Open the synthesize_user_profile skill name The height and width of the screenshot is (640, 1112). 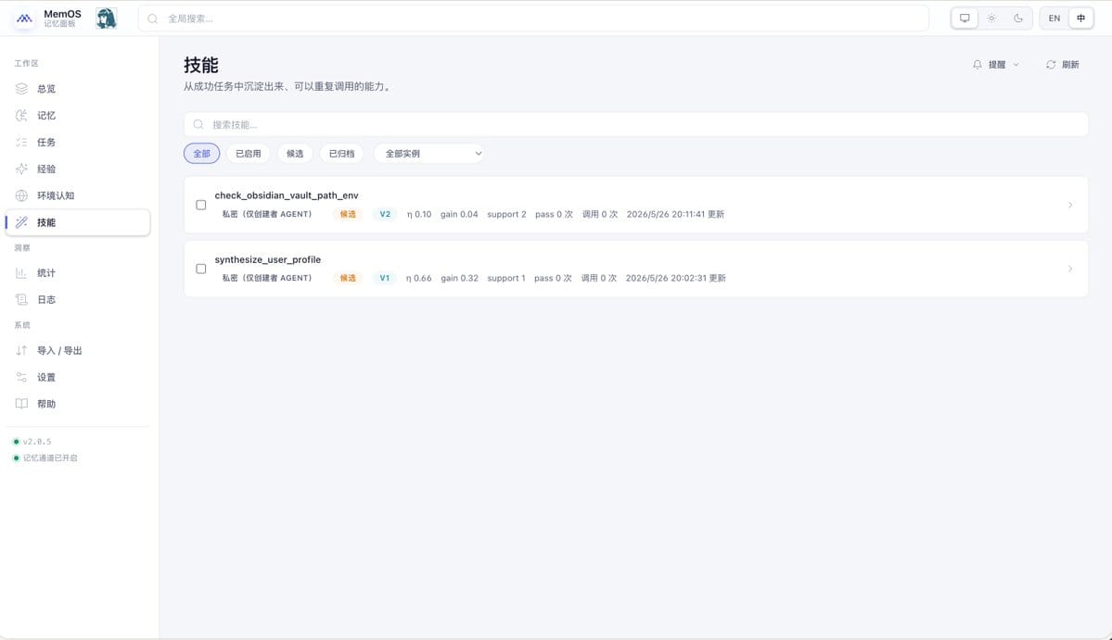tap(268, 260)
